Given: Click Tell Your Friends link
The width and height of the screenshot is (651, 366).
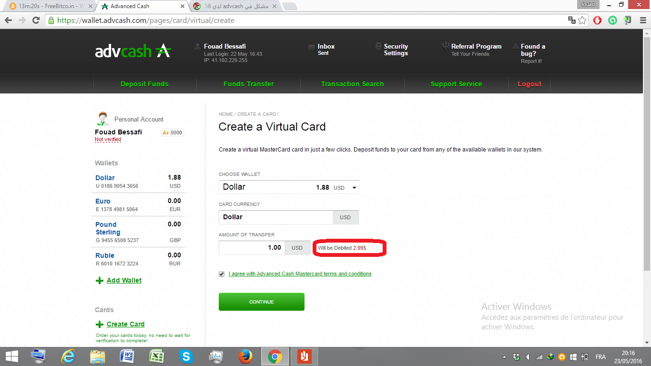Looking at the screenshot, I should (x=470, y=54).
